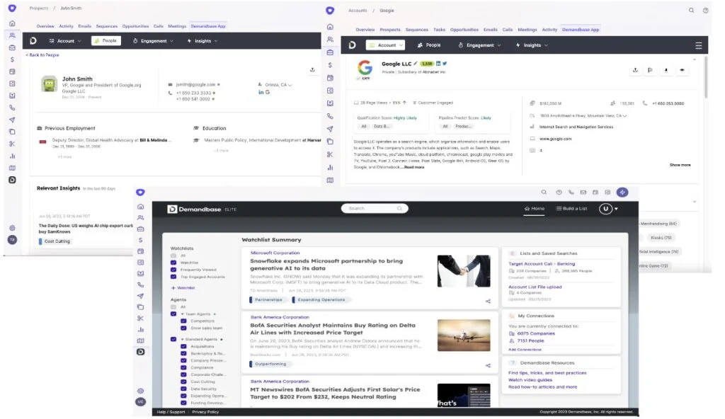The image size is (725, 419).
Task: Click flag icon on Google LLC card
Action: tap(650, 70)
